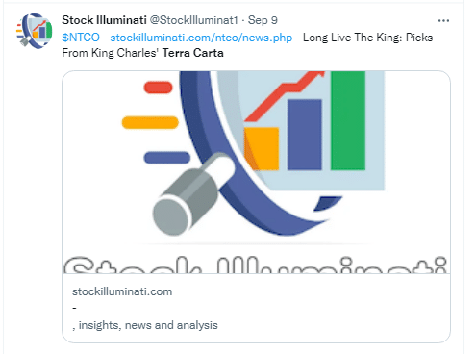The width and height of the screenshot is (476, 354).
Task: Click the blue middle bar in chart graphic
Action: point(305,135)
